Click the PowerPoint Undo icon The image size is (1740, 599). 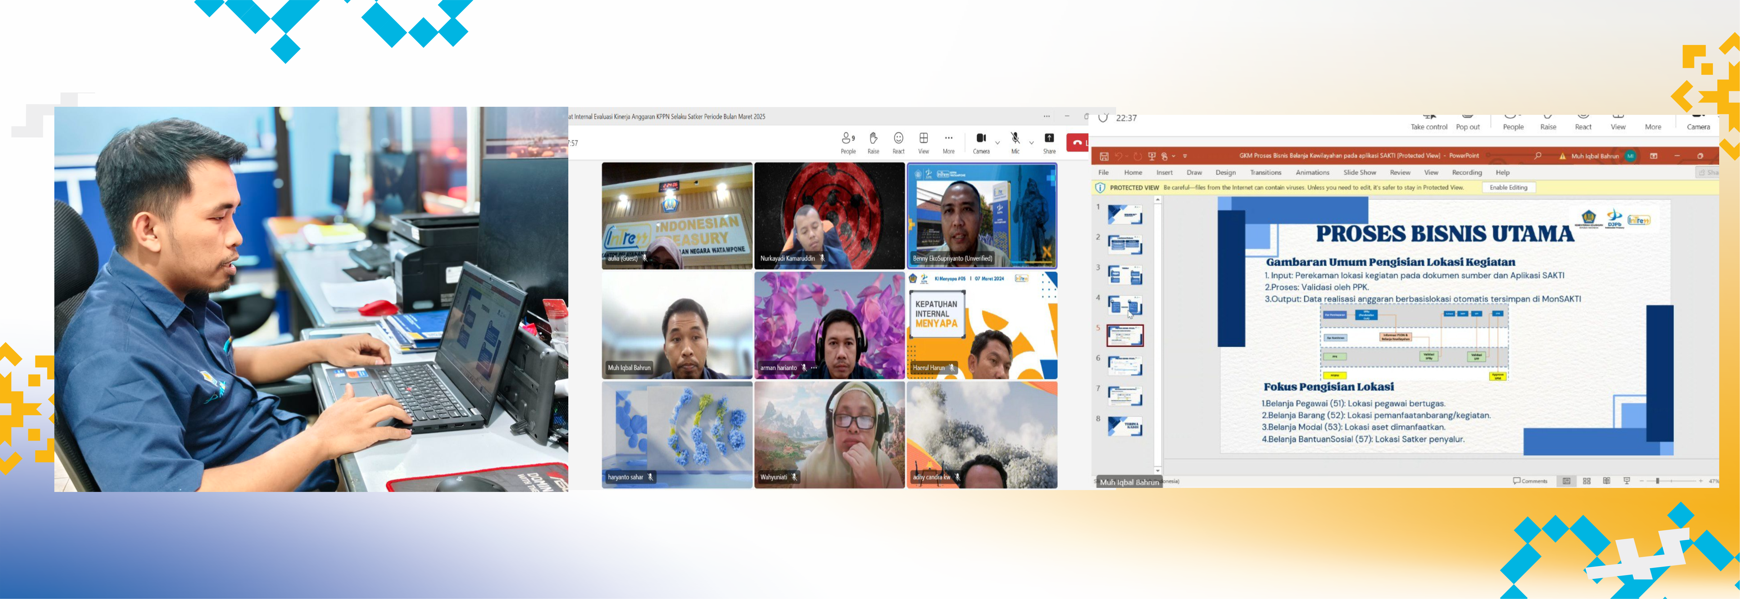coord(1119,156)
